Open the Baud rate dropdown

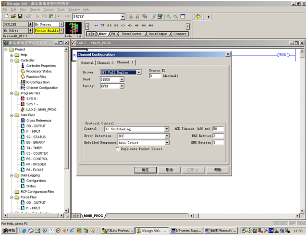pyautogui.click(x=122, y=79)
